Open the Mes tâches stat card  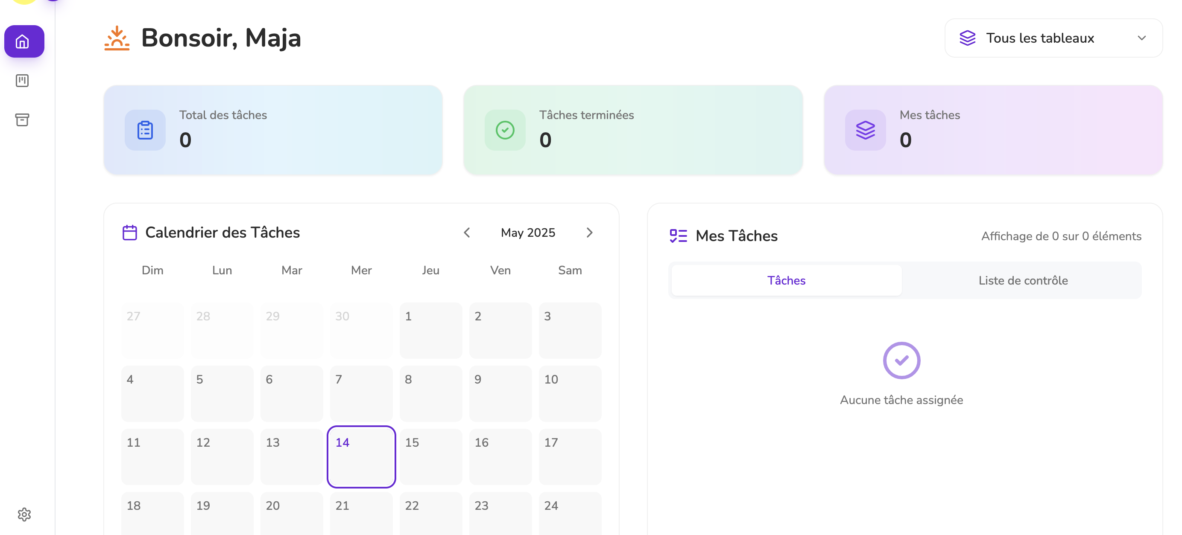coord(993,130)
